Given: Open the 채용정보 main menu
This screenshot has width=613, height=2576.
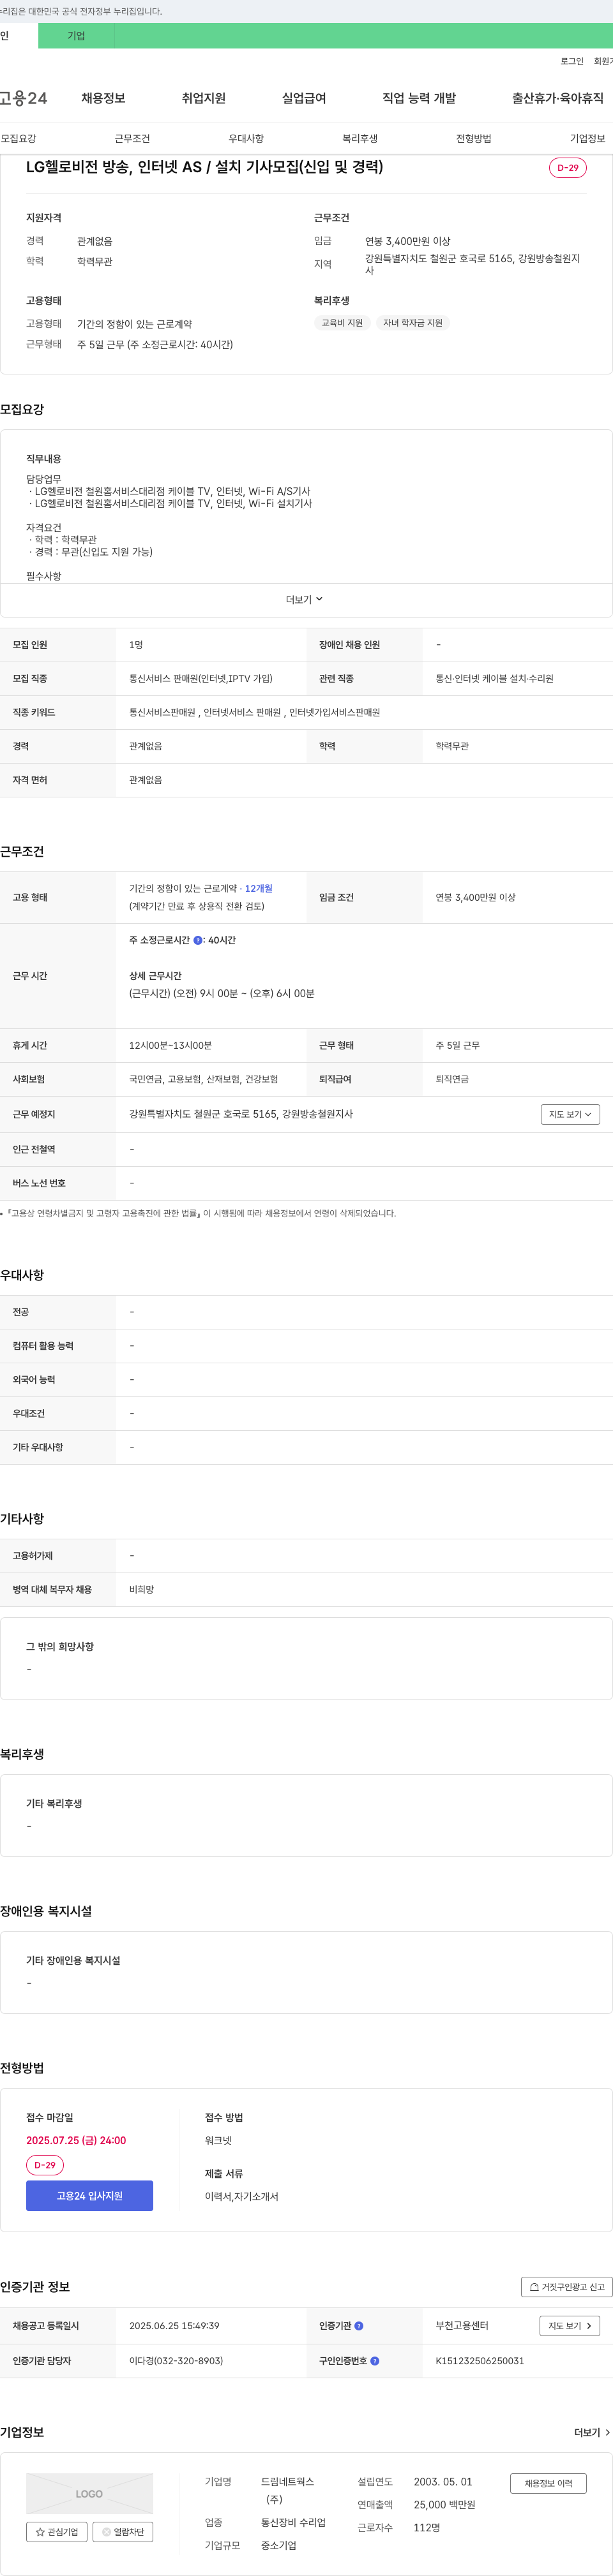Looking at the screenshot, I should point(103,98).
